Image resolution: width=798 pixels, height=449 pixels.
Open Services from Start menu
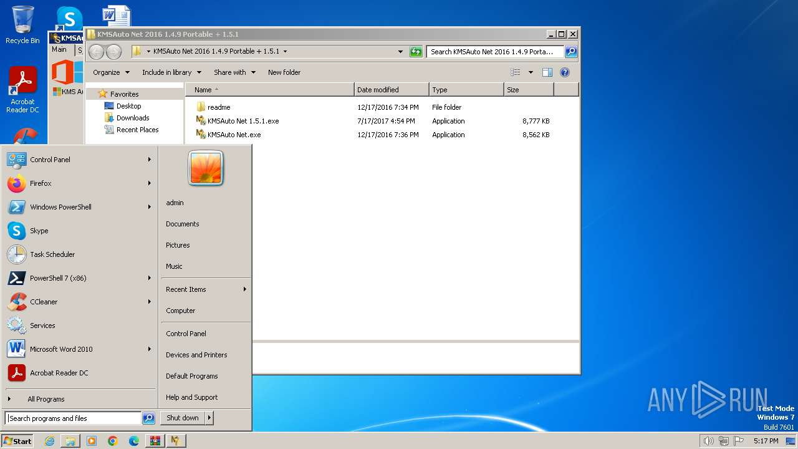(x=79, y=326)
